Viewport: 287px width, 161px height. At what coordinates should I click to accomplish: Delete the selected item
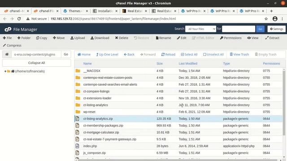[x=122, y=38]
